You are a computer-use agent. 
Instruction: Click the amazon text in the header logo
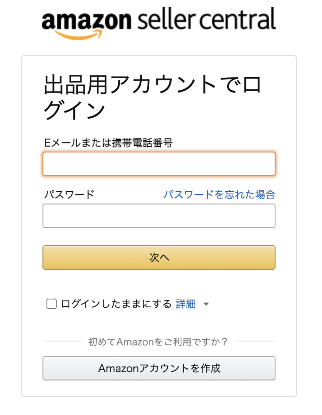pos(85,20)
